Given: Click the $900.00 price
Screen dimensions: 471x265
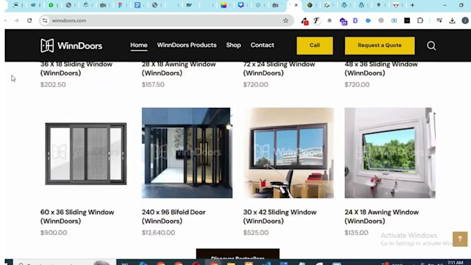Looking at the screenshot, I should tap(54, 232).
